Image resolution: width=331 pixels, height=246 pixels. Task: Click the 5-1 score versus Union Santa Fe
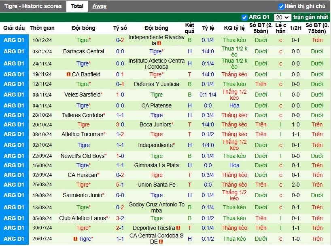click(x=120, y=185)
